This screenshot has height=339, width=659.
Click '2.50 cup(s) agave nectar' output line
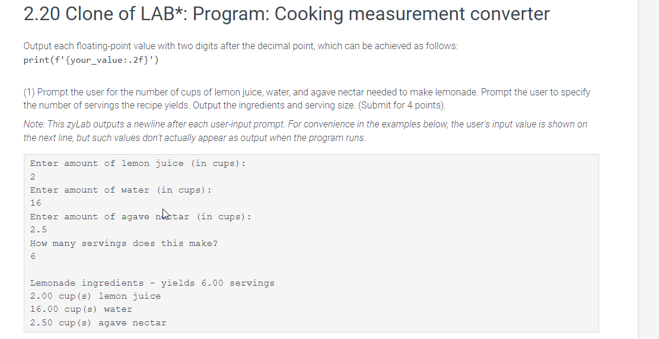coord(98,323)
